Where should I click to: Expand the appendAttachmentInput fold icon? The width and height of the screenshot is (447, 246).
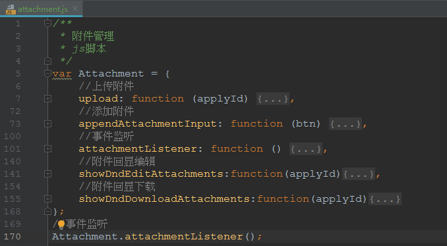(x=47, y=124)
